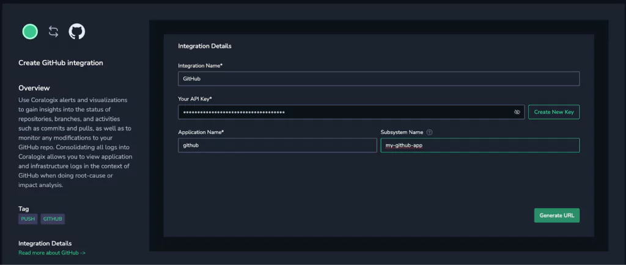Focus the Application Name input field
626x265 pixels.
278,146
